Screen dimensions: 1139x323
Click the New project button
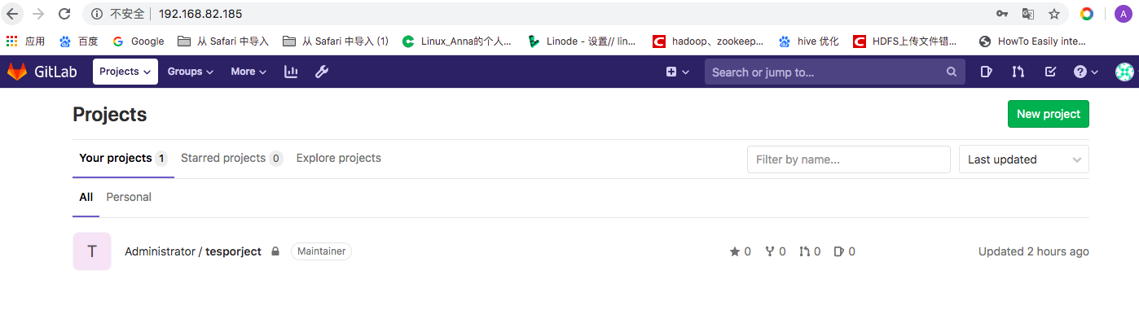click(x=1049, y=114)
